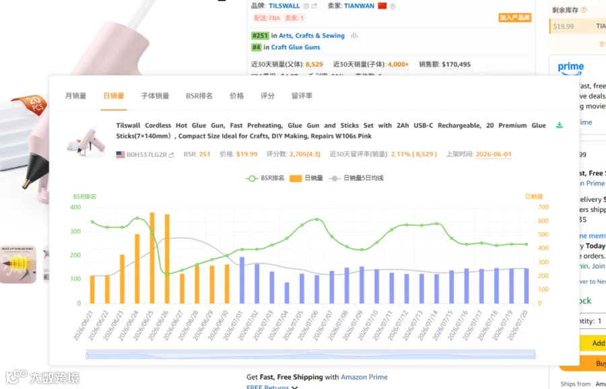Click the help icon next to 剩余库存
606x389 pixels.
tap(584, 10)
